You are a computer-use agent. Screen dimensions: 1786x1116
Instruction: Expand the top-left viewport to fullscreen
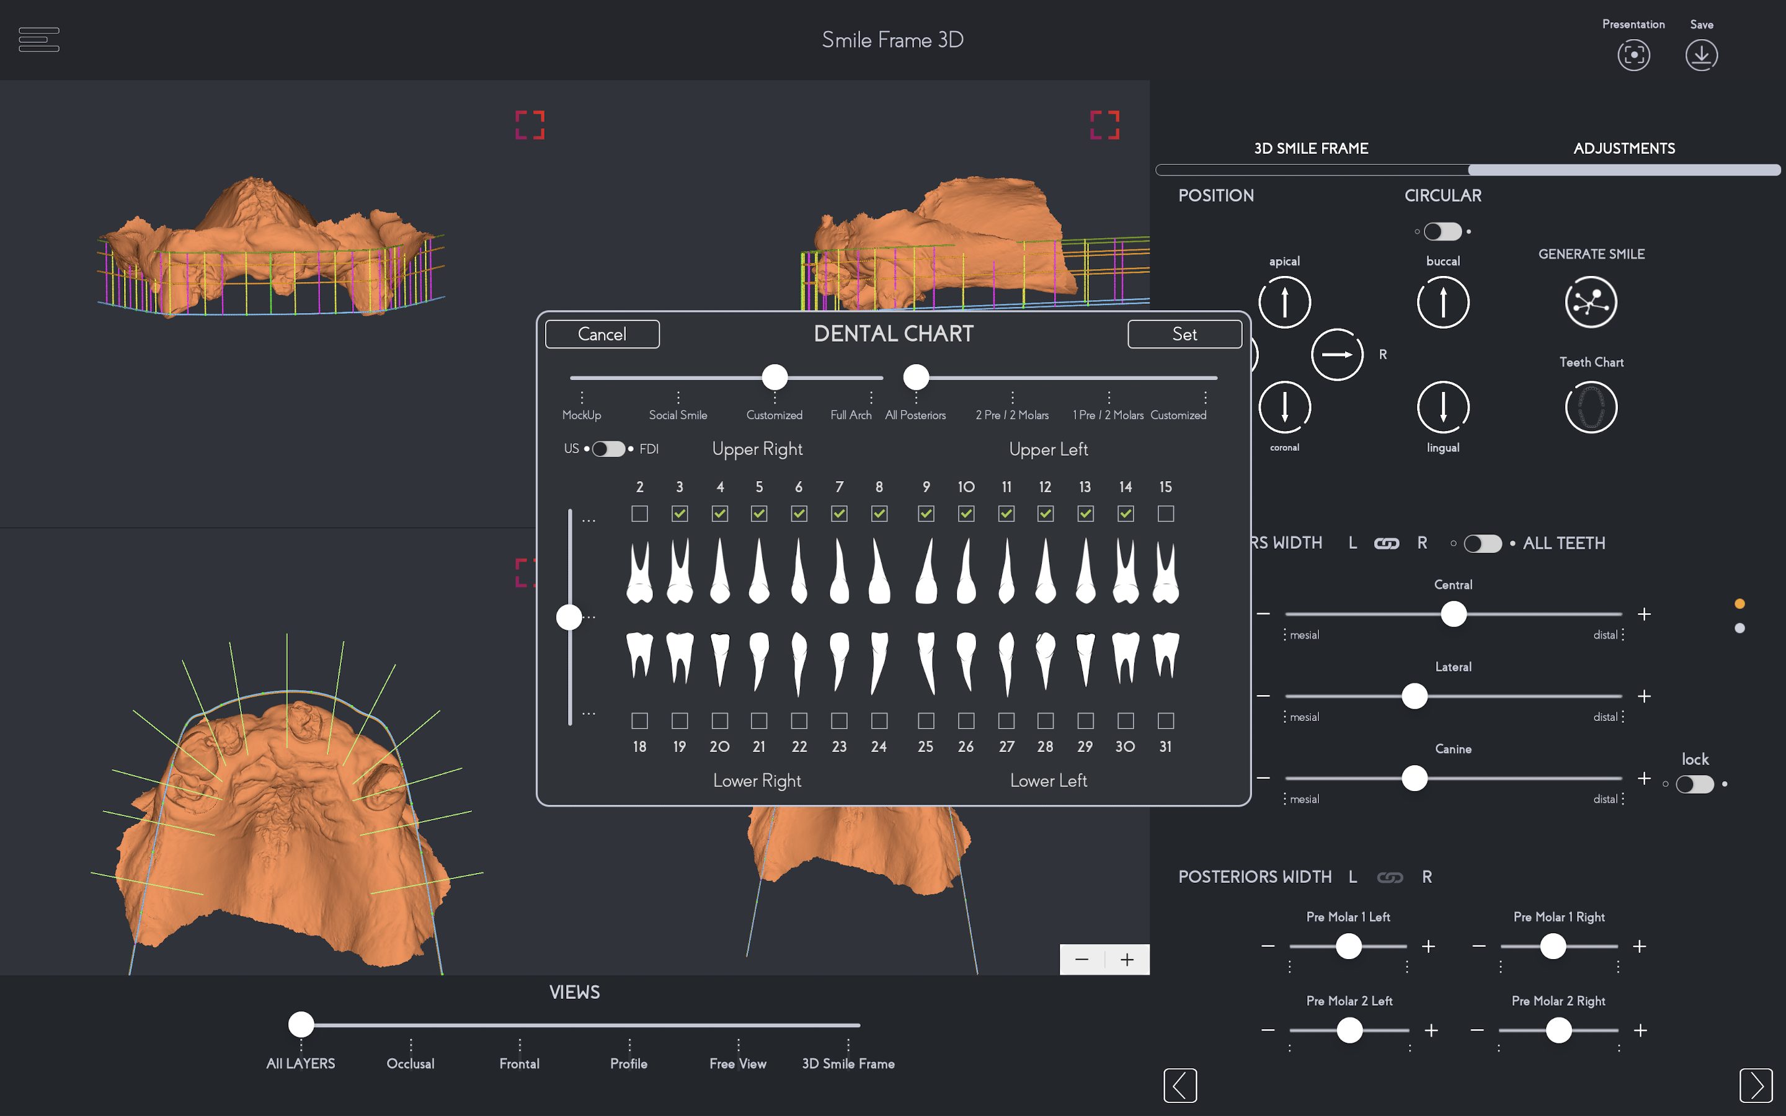[530, 125]
